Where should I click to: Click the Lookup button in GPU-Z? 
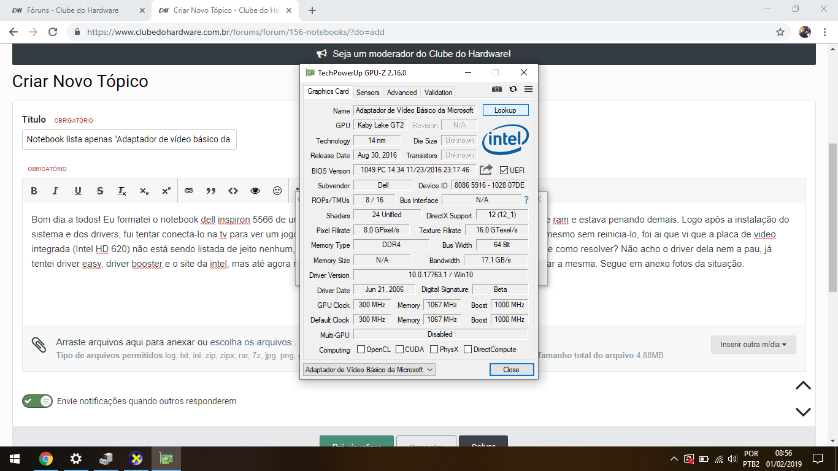coord(505,110)
